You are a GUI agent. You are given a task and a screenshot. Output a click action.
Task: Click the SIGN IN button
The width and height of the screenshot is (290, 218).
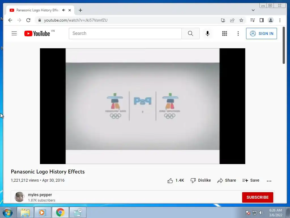[x=261, y=33]
